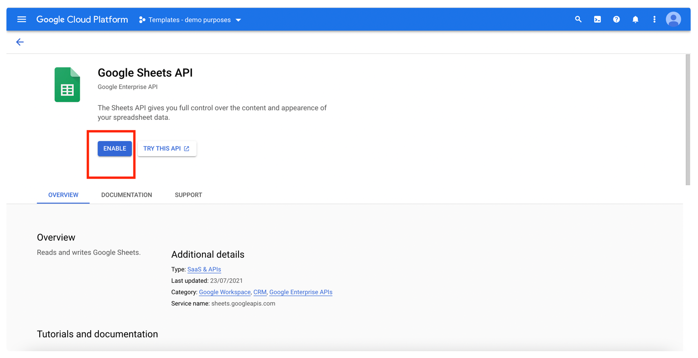Image resolution: width=698 pixels, height=358 pixels.
Task: Click the service name sheets.googleapis.com
Action: coord(243,304)
